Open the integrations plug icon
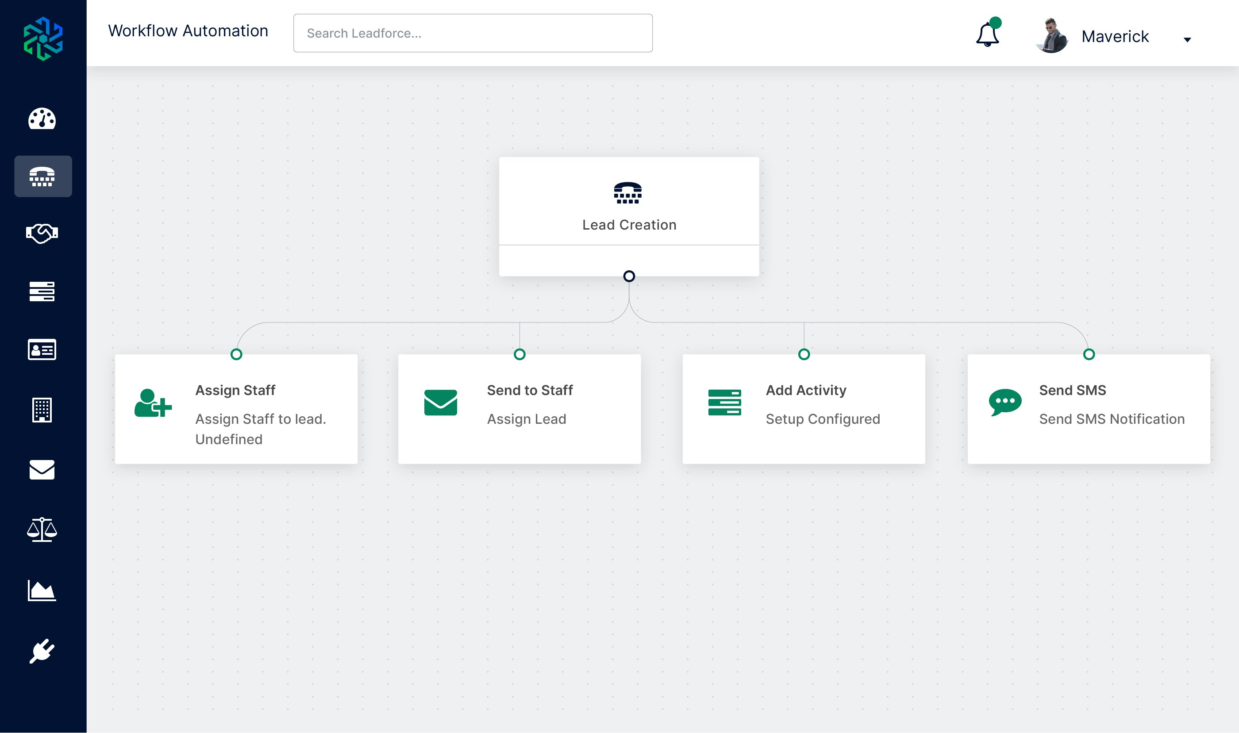The width and height of the screenshot is (1239, 733). pos(42,651)
